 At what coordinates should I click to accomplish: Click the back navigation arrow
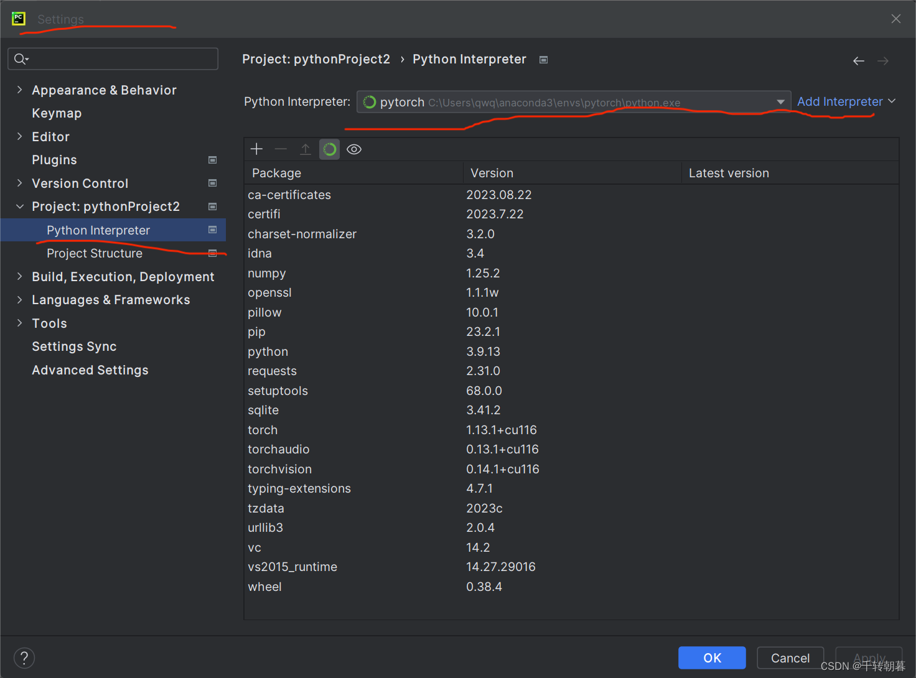[x=859, y=61]
